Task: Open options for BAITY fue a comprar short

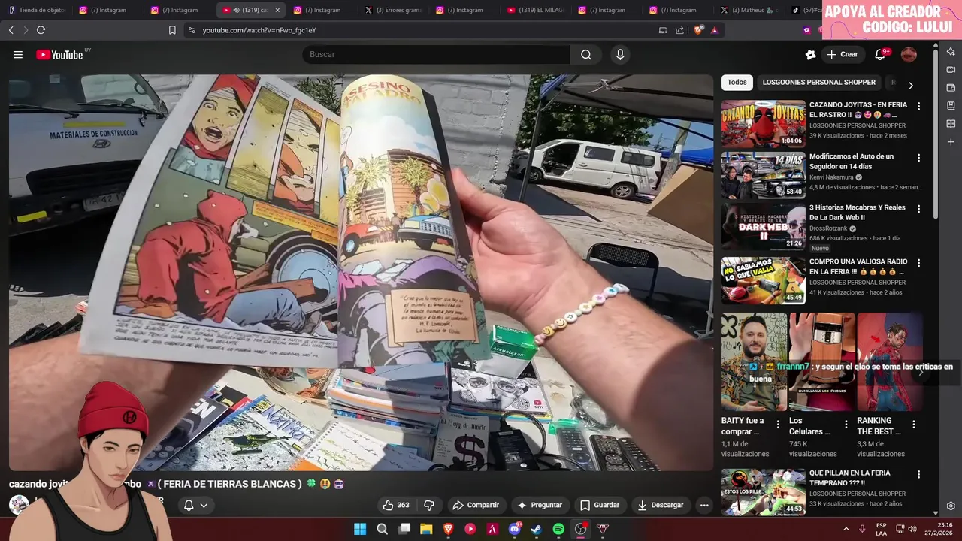Action: click(x=778, y=425)
